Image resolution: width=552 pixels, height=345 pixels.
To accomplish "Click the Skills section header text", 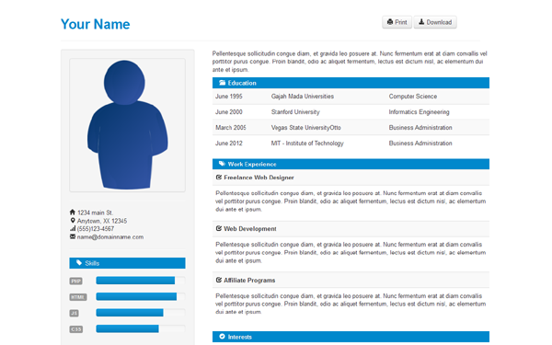I will 92,263.
